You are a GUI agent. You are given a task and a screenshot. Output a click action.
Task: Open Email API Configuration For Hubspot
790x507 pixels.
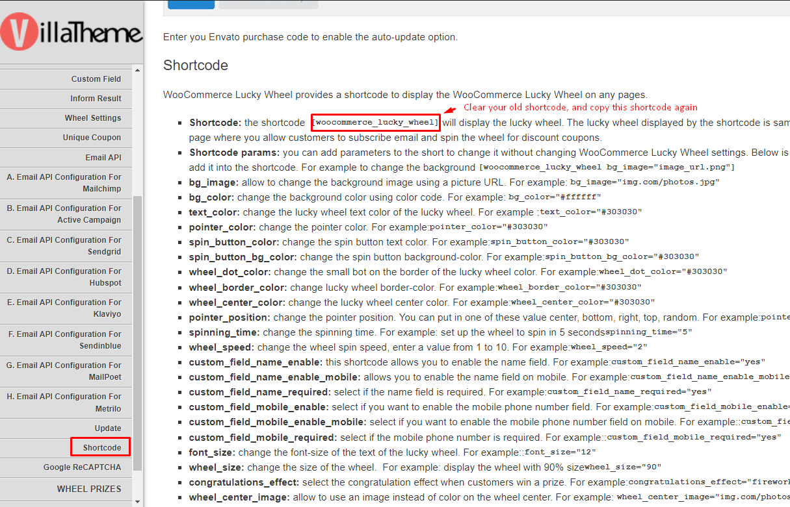66,277
